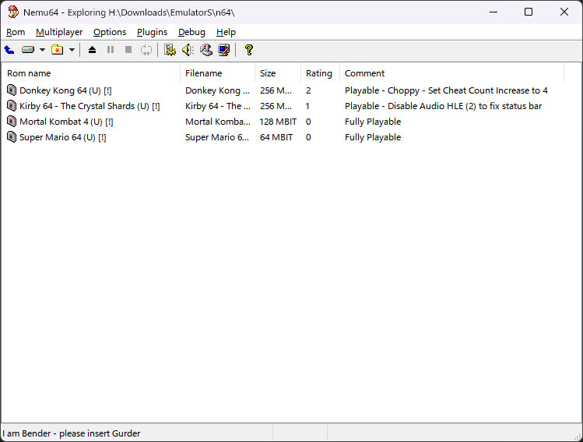Click the pause emulation icon
The image size is (583, 442).
coord(111,50)
